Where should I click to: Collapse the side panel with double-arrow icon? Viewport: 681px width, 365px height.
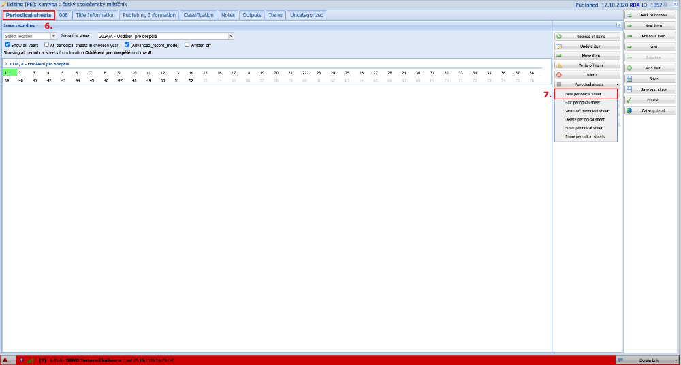[619, 25]
